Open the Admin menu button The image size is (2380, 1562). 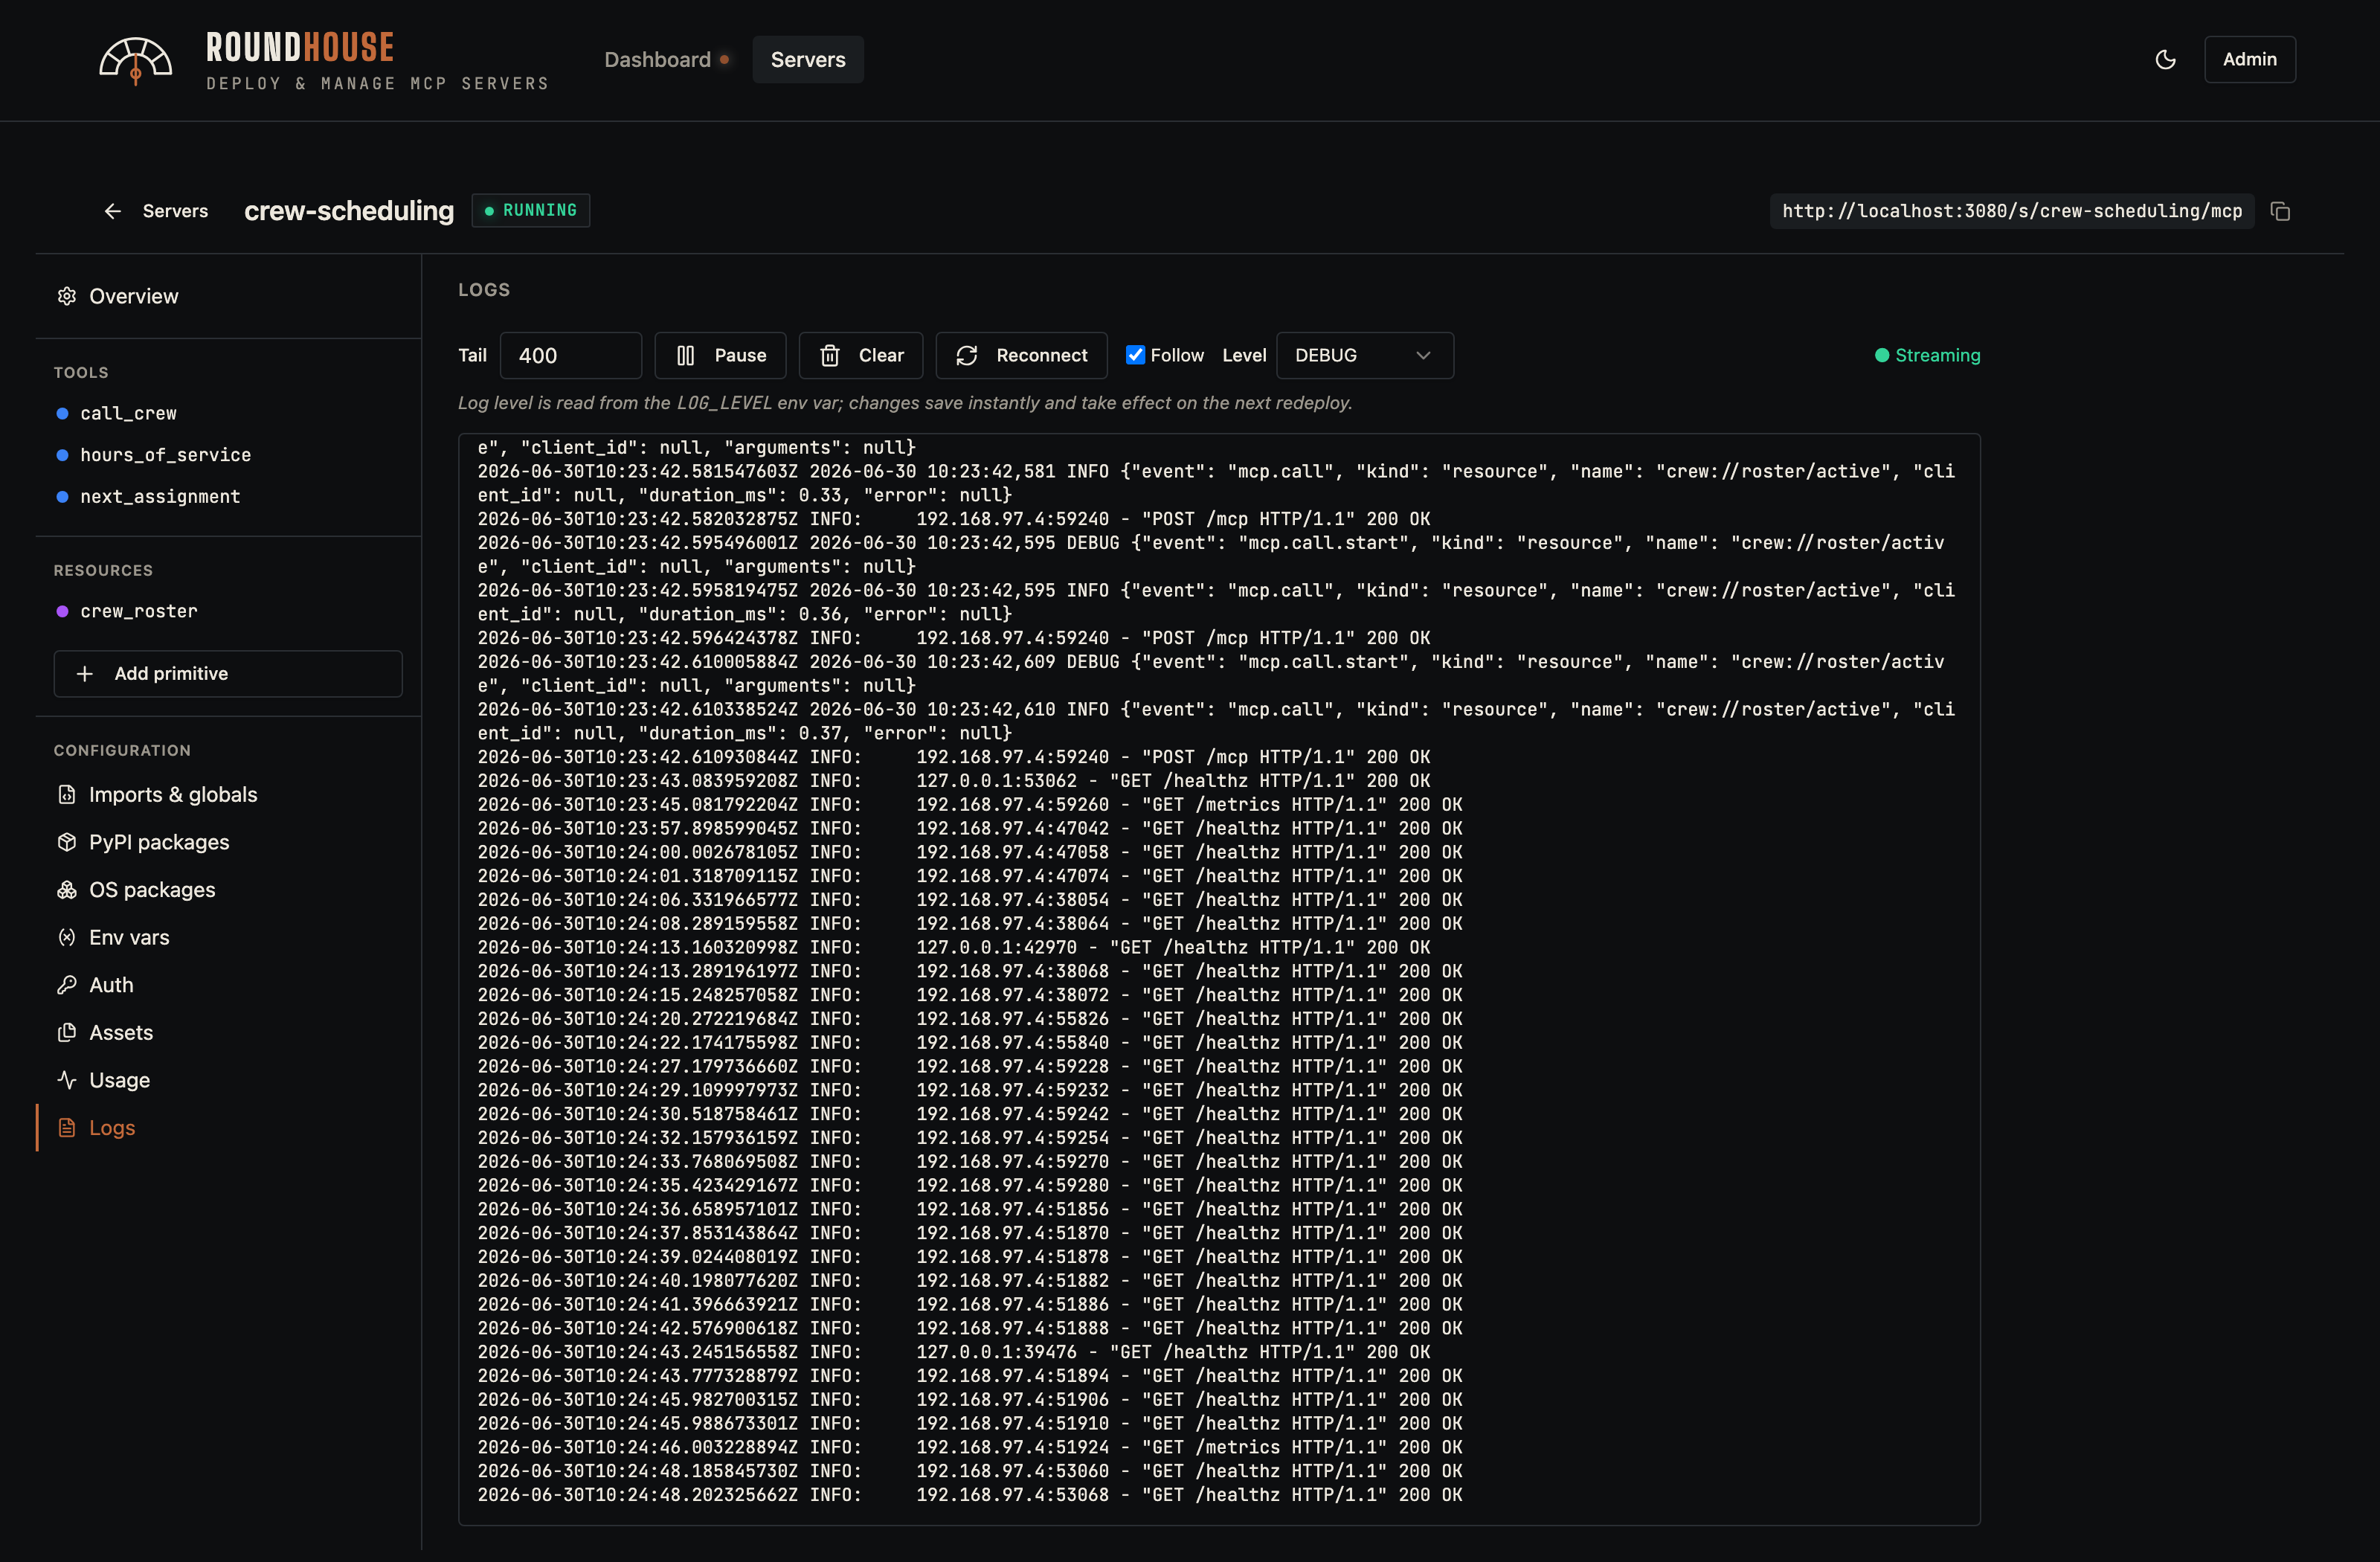pyautogui.click(x=2250, y=60)
